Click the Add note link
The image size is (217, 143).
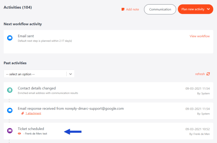pos(132,9)
